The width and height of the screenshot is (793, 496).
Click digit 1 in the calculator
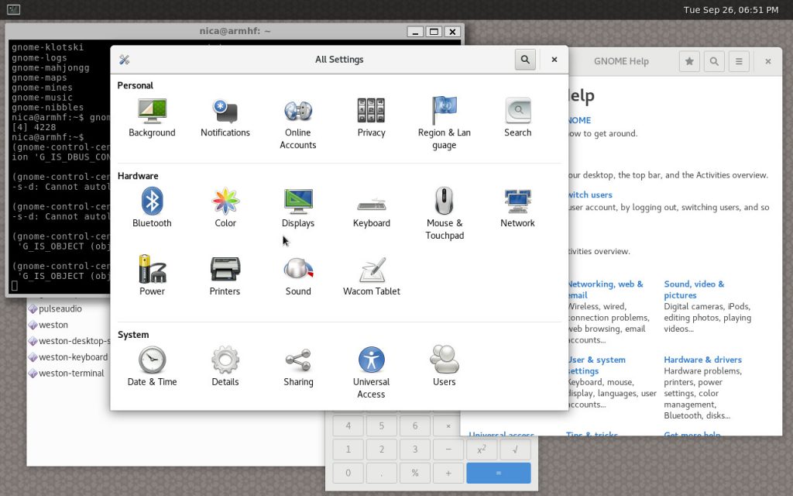348,449
